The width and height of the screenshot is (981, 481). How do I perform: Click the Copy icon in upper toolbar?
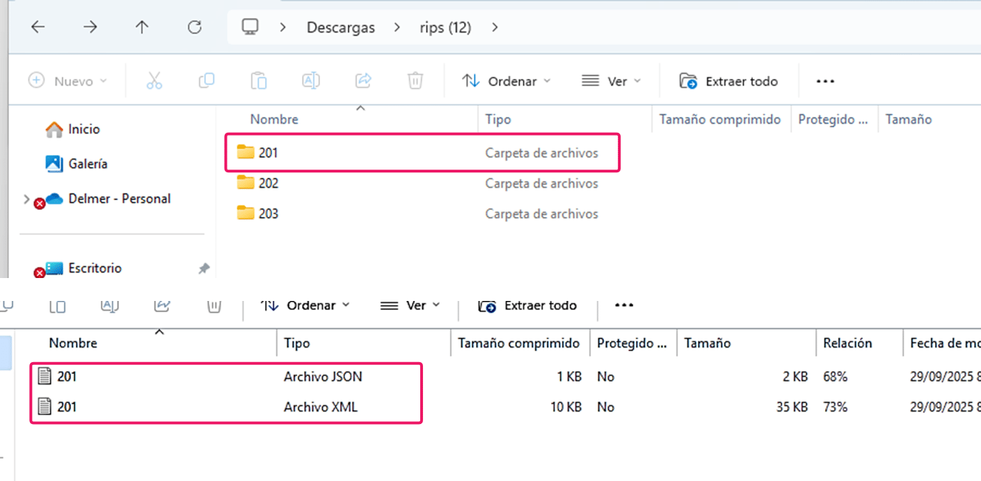pyautogui.click(x=207, y=81)
